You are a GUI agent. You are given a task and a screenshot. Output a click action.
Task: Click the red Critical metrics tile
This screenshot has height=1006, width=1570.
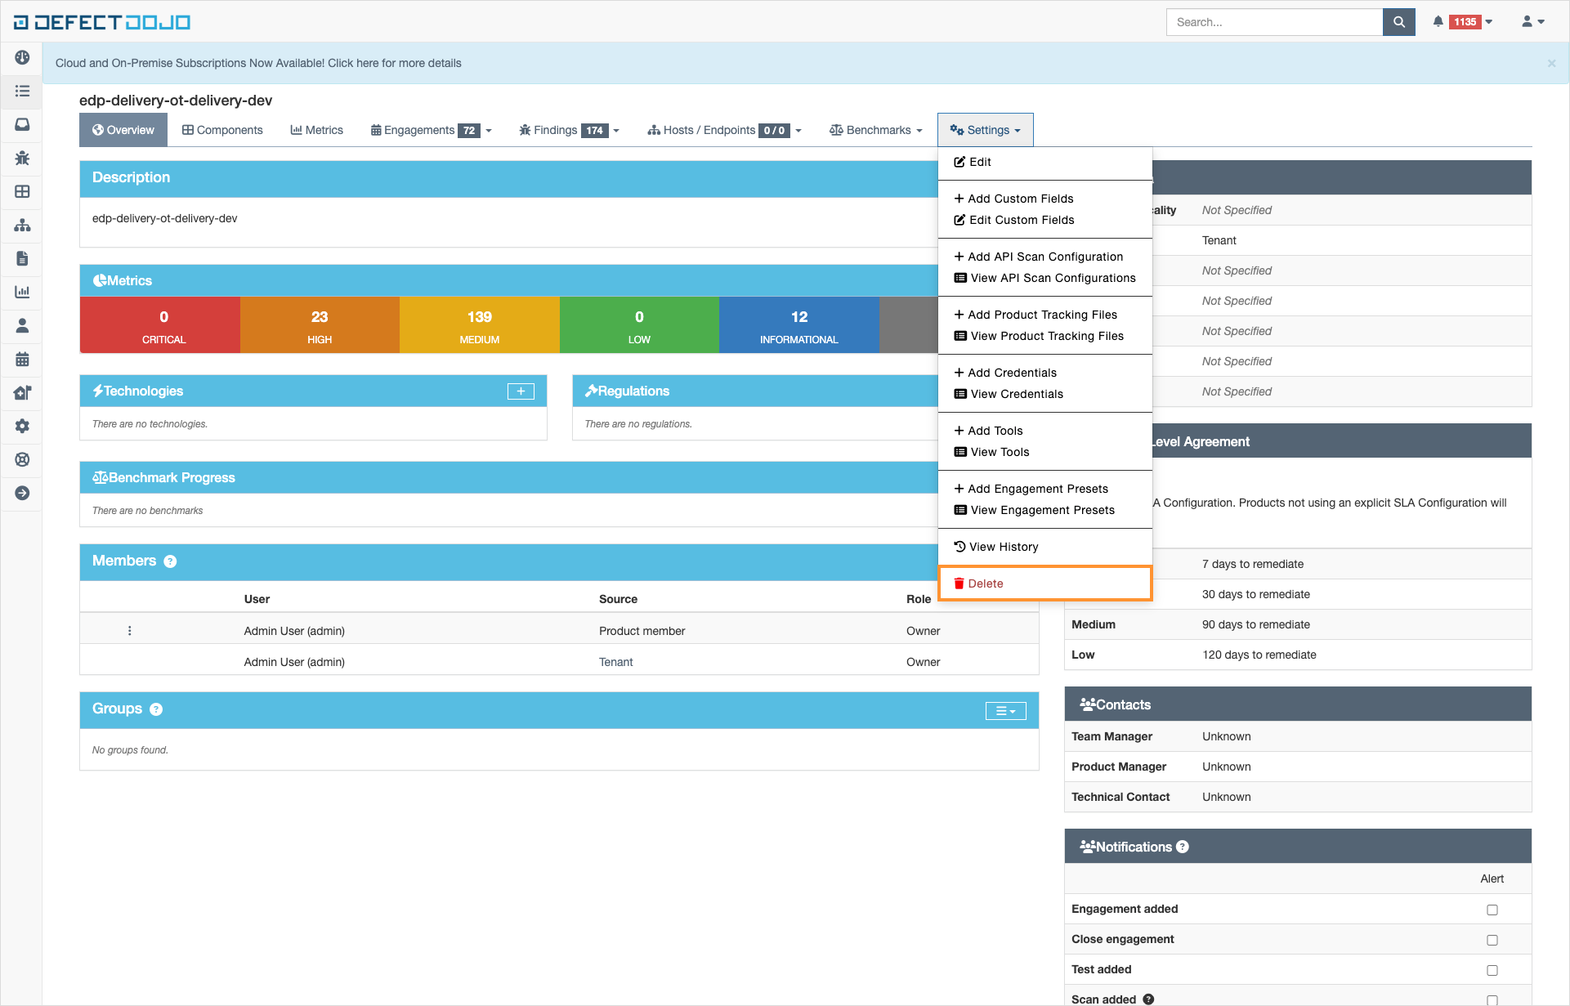pos(163,325)
